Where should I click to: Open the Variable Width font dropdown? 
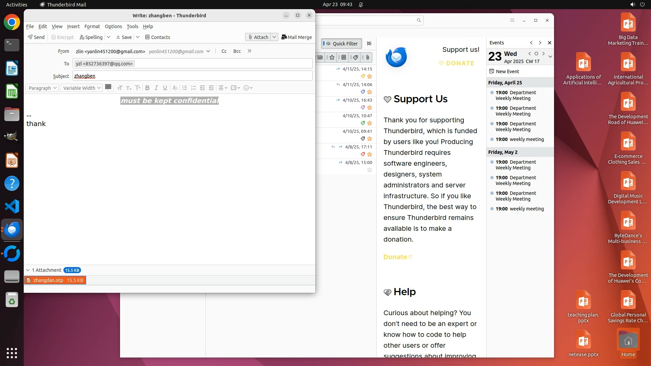pos(81,88)
